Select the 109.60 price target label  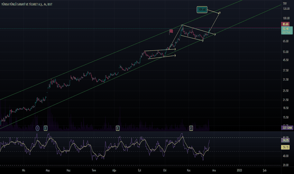point(202,10)
